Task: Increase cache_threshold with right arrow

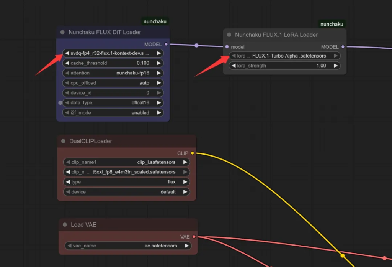Action: pos(159,63)
